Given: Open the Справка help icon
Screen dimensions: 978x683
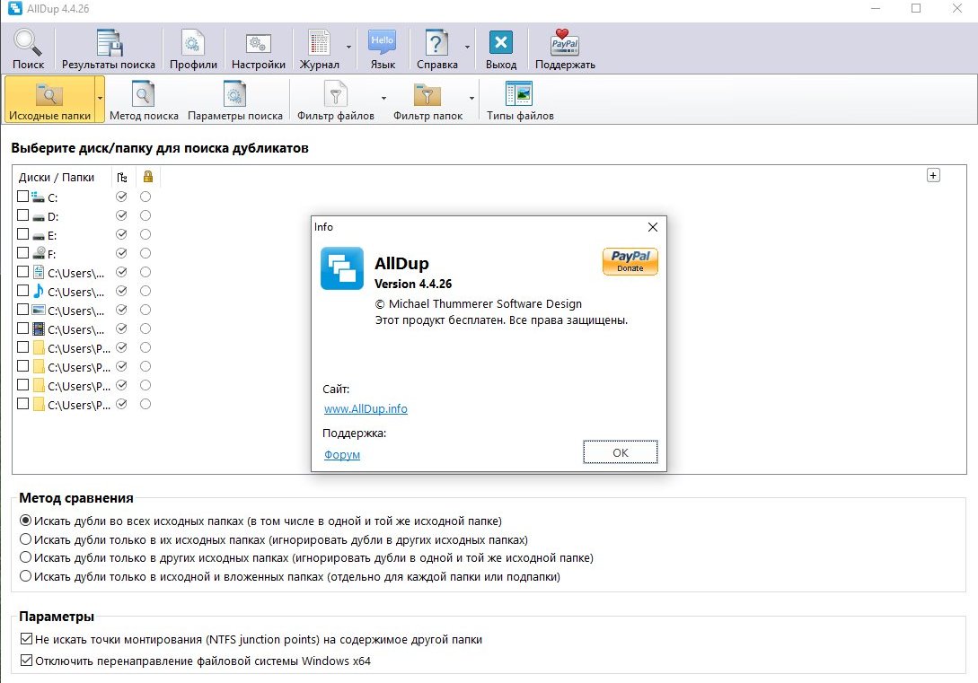Looking at the screenshot, I should (x=436, y=49).
